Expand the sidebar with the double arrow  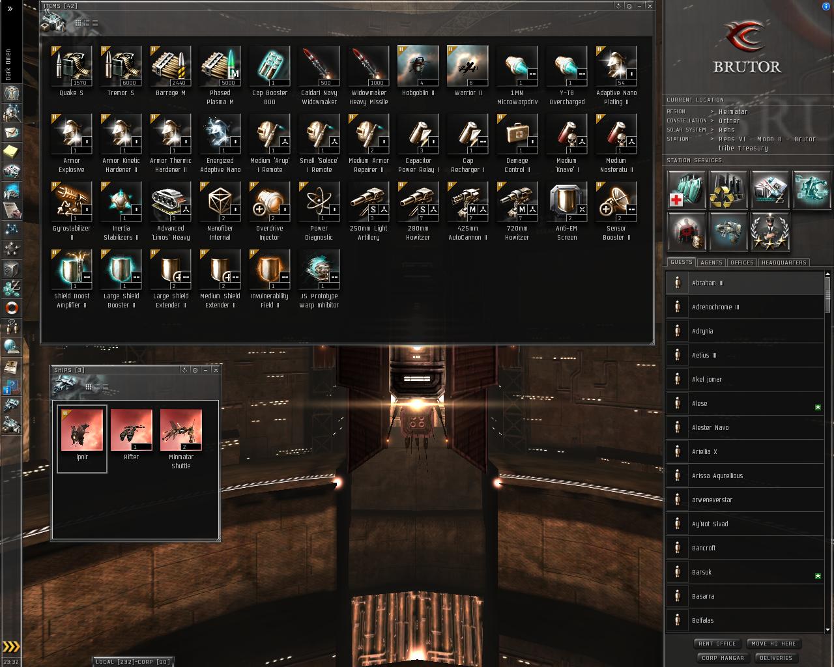(x=10, y=8)
